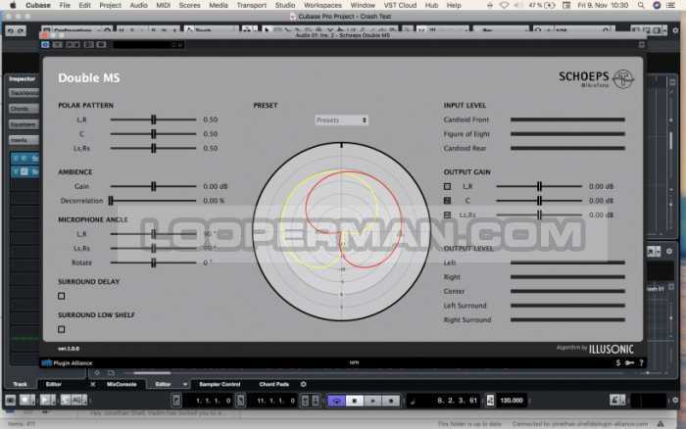Click the Cubase toolbar settings gear top right

tap(675, 30)
